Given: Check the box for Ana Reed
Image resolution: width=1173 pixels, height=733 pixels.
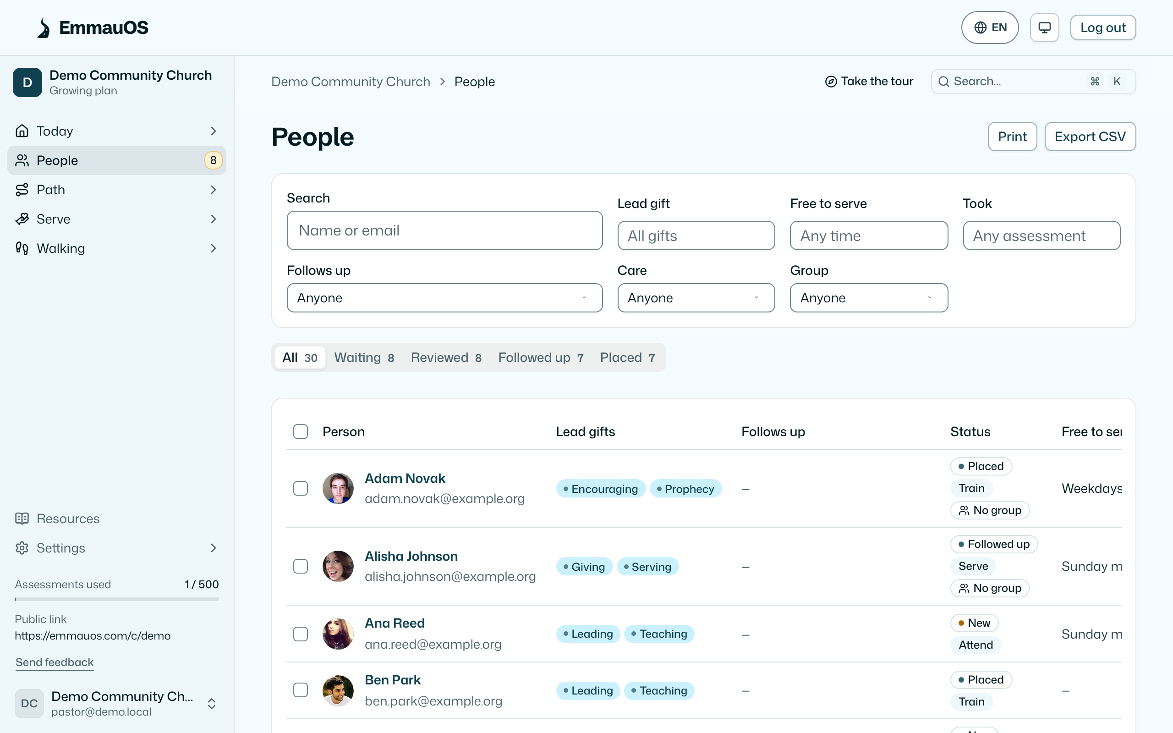Looking at the screenshot, I should coord(301,634).
